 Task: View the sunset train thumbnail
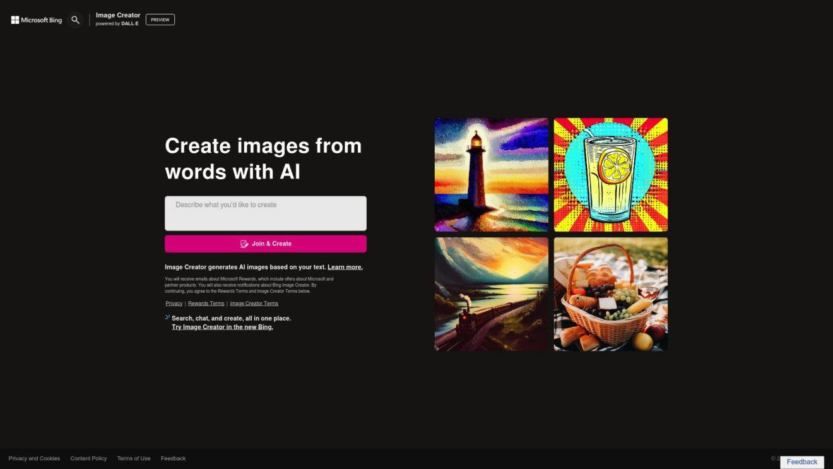click(491, 294)
